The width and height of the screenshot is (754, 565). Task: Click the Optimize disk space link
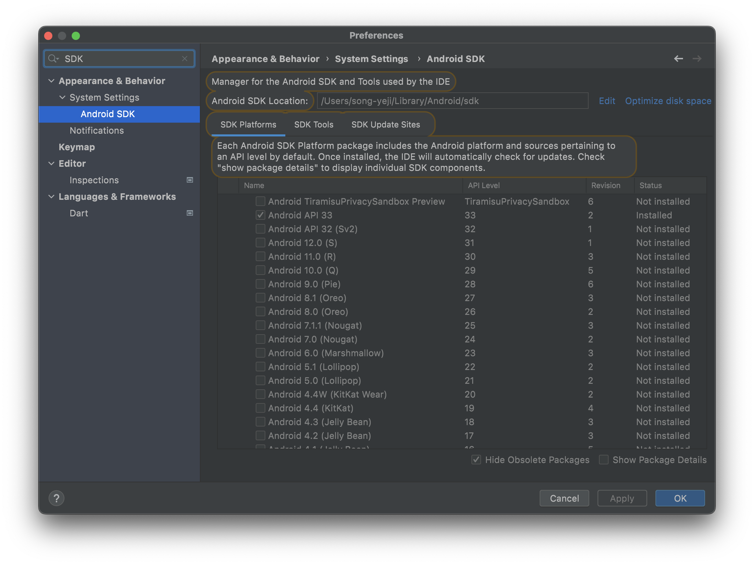pos(668,101)
